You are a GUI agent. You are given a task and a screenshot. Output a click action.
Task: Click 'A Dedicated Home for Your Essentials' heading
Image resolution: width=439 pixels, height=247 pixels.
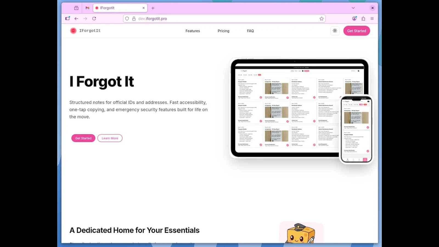point(134,230)
